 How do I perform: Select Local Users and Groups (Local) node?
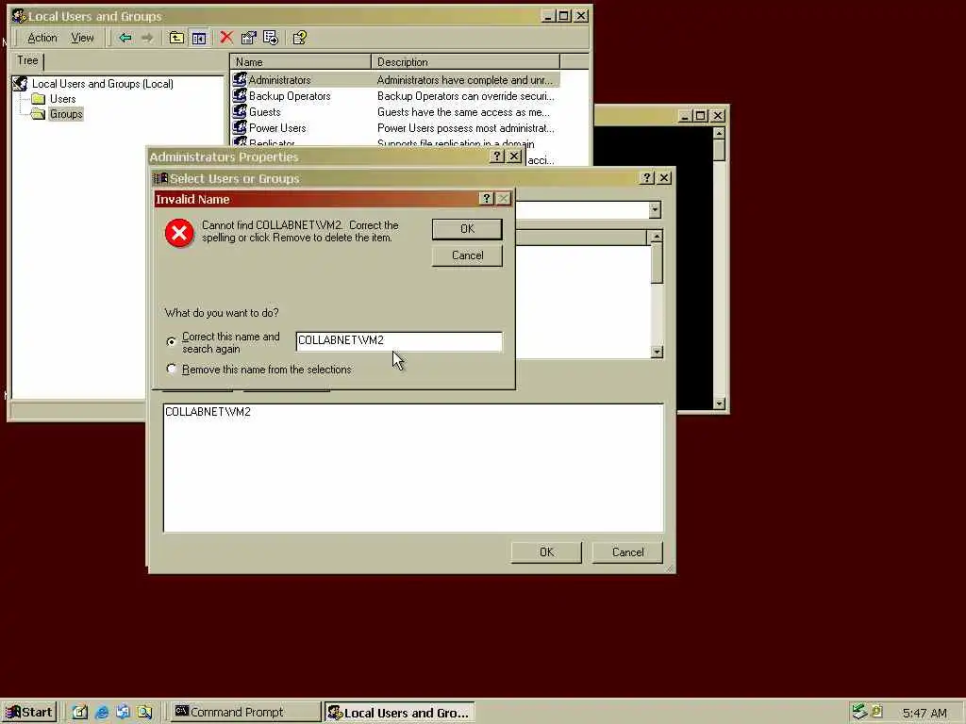point(102,83)
